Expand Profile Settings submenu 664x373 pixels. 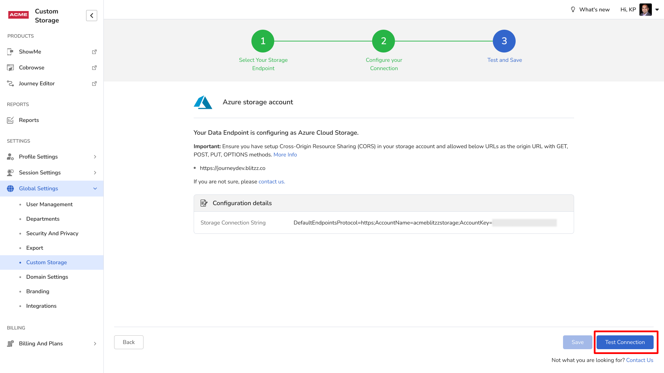tap(95, 157)
